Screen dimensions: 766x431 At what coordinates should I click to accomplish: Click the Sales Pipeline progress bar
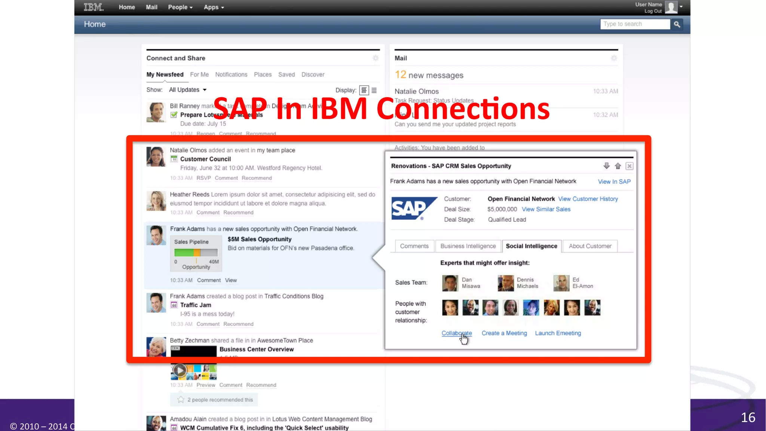click(x=196, y=253)
